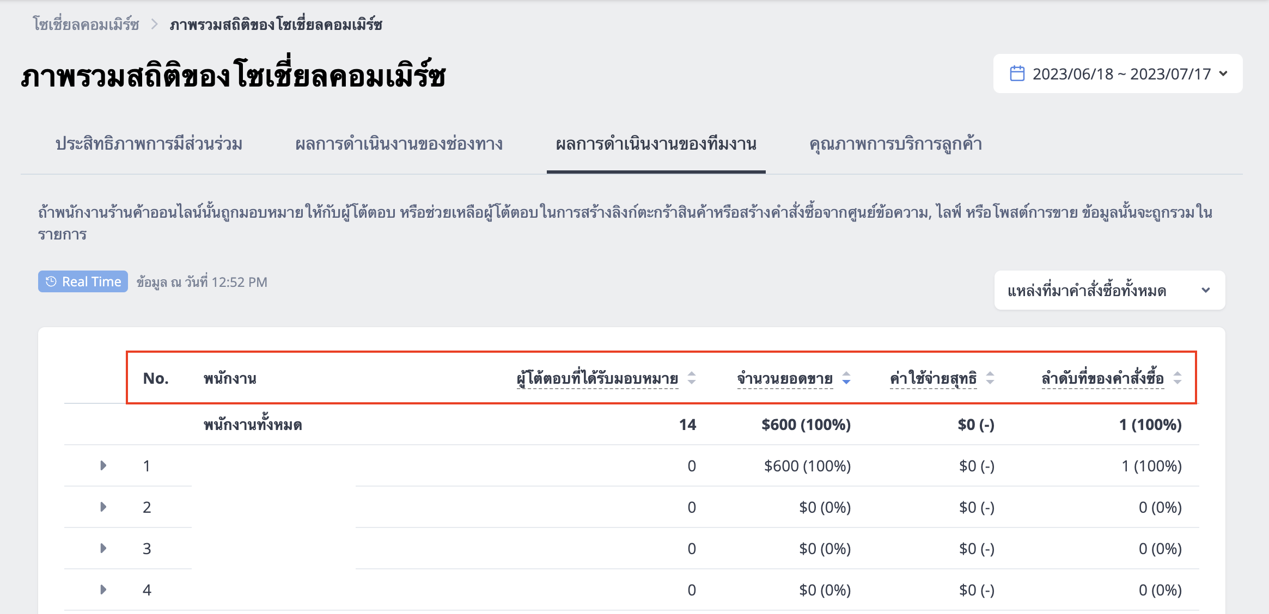Image resolution: width=1269 pixels, height=614 pixels.
Task: Sort by ค่าใช้จ่ายสุทธิ column arrows
Action: 990,378
